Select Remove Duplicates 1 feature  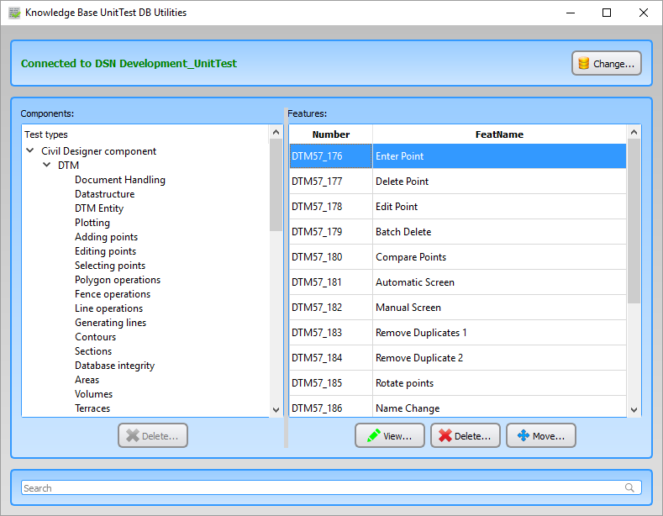457,333
